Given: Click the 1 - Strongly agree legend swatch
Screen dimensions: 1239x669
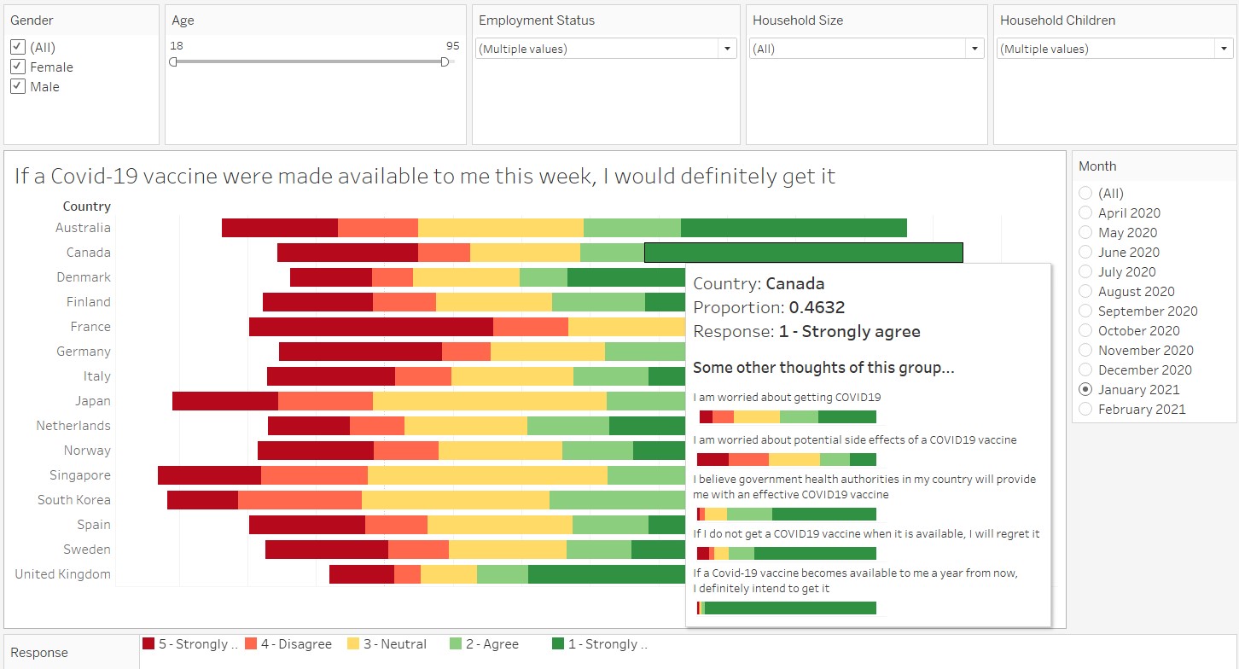Looking at the screenshot, I should coord(558,644).
